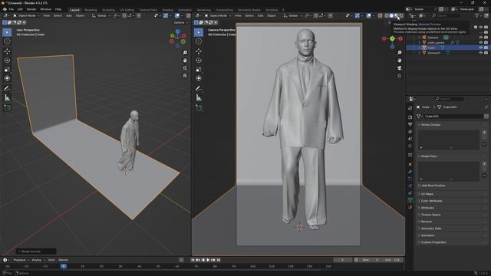Image resolution: width=491 pixels, height=276 pixels.
Task: Expand the Custom Properties panel
Action: [x=433, y=242]
